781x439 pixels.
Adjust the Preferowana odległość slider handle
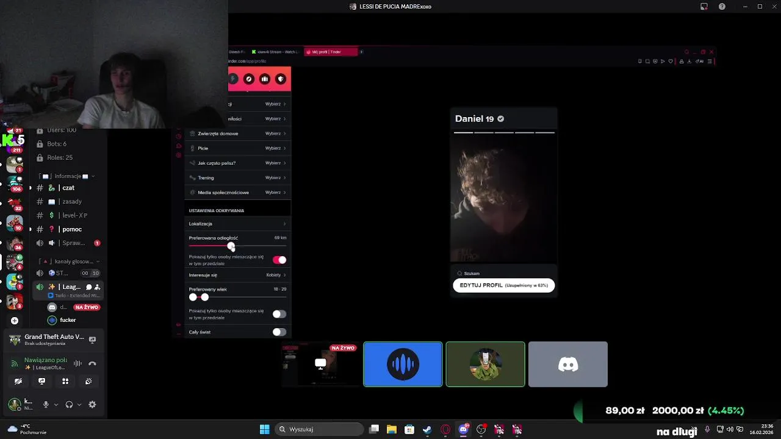tap(231, 246)
